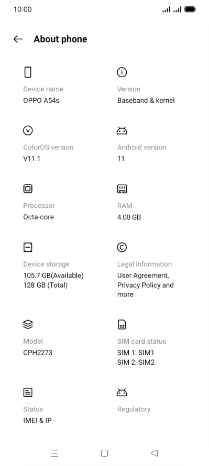
Task: Tap the Legal information copyright icon
Action: 122,247
